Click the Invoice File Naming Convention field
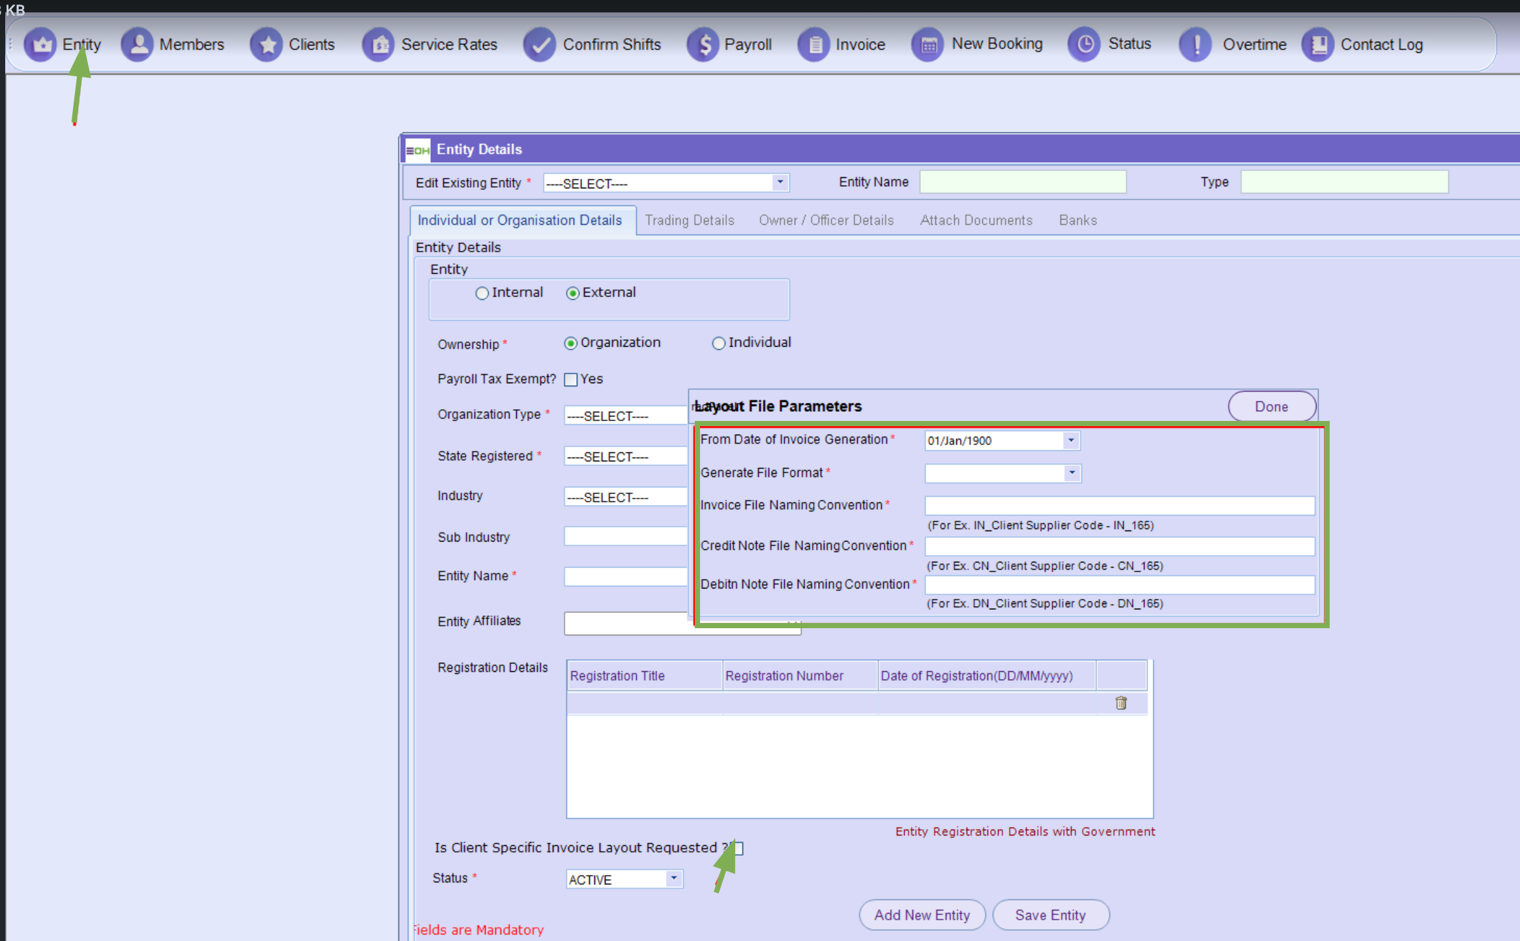 coord(1119,506)
